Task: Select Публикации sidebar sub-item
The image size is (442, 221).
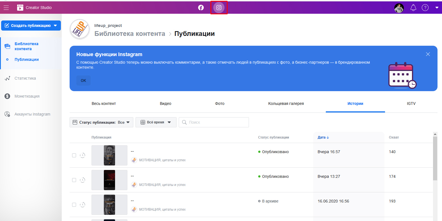Action: pyautogui.click(x=27, y=59)
